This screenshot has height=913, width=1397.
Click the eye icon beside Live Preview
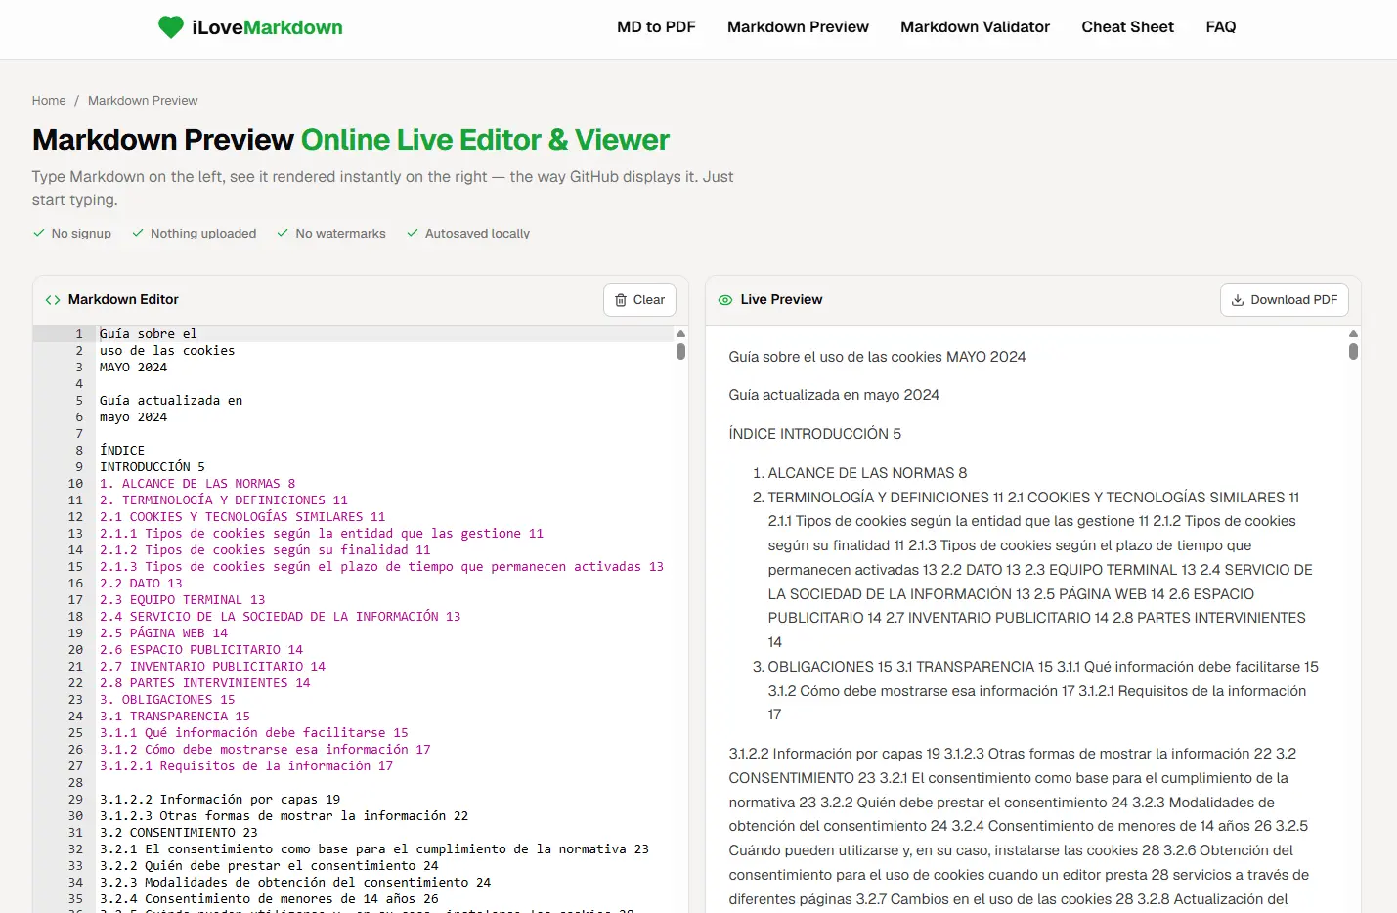click(725, 300)
